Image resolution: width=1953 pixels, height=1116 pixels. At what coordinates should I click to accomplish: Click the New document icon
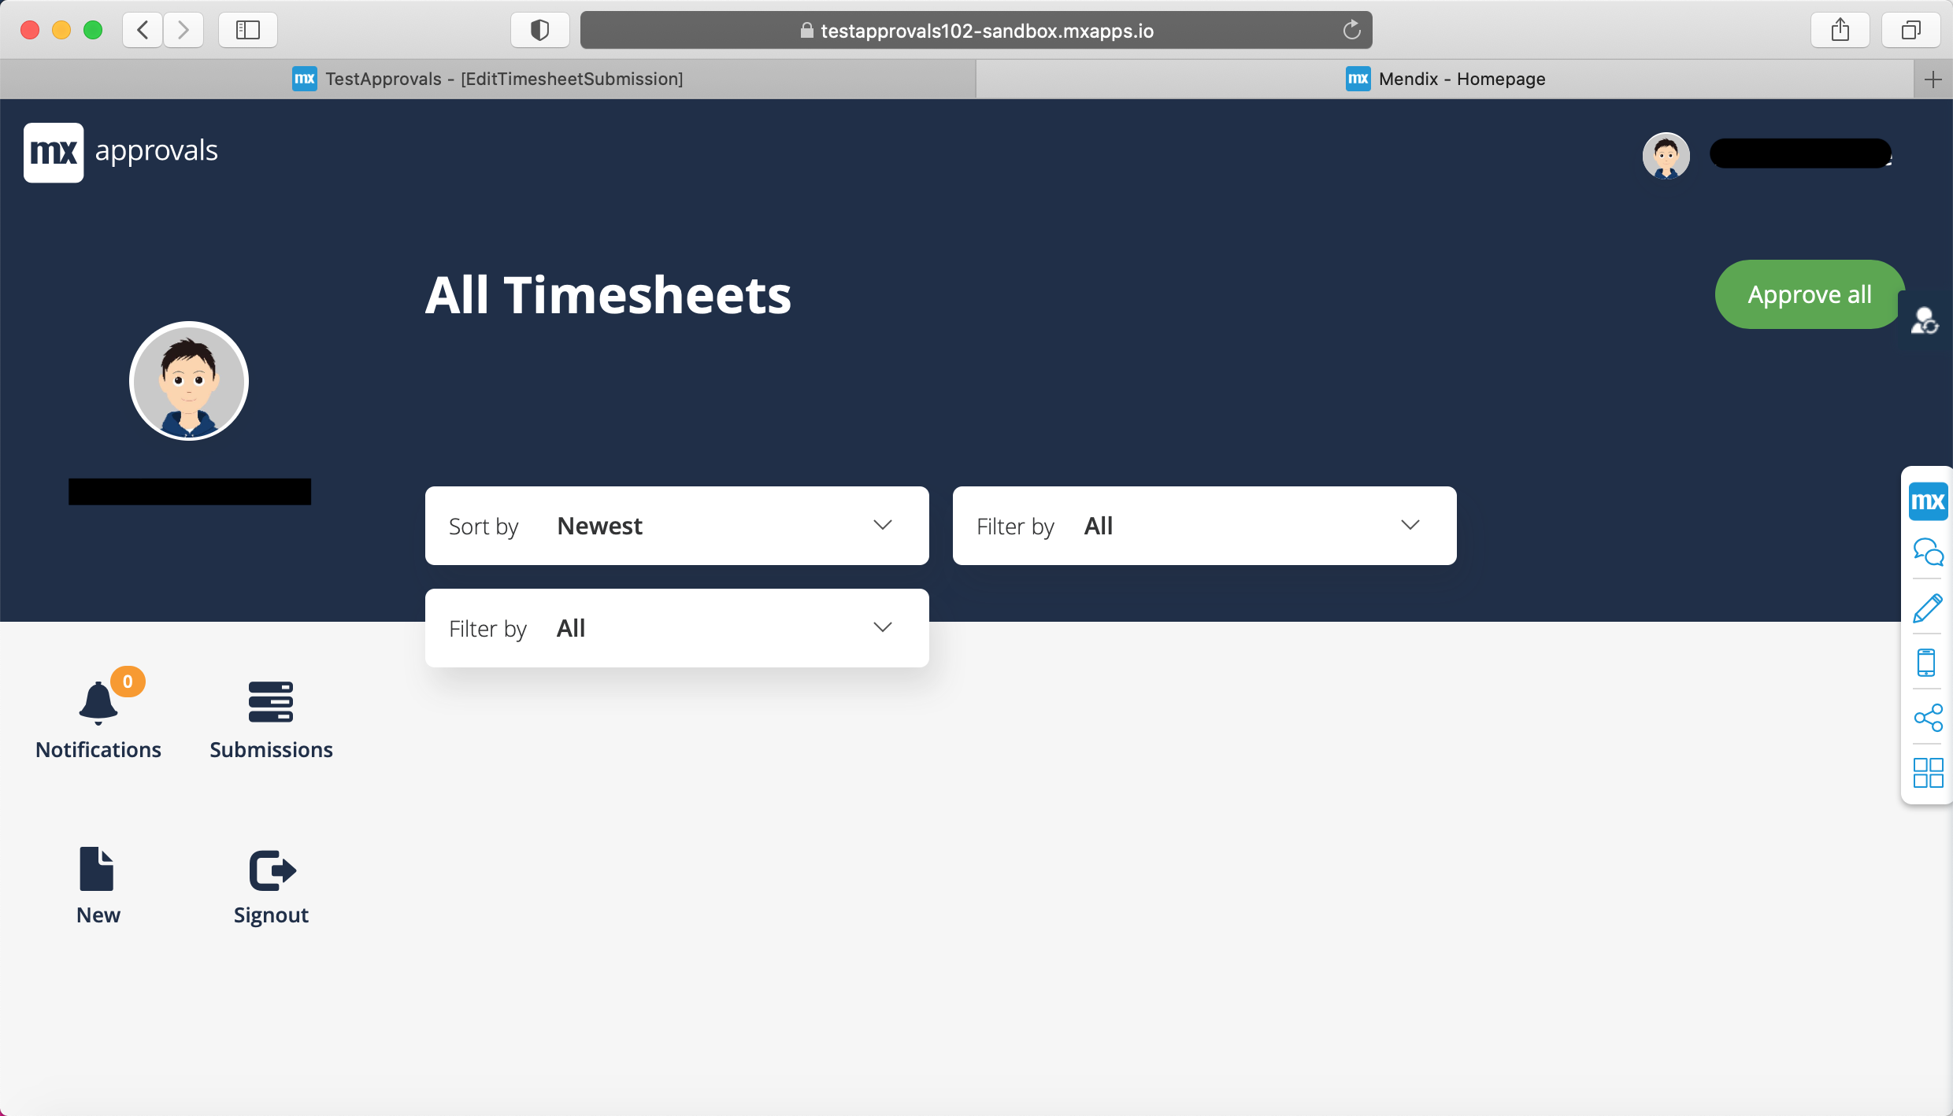click(x=97, y=869)
